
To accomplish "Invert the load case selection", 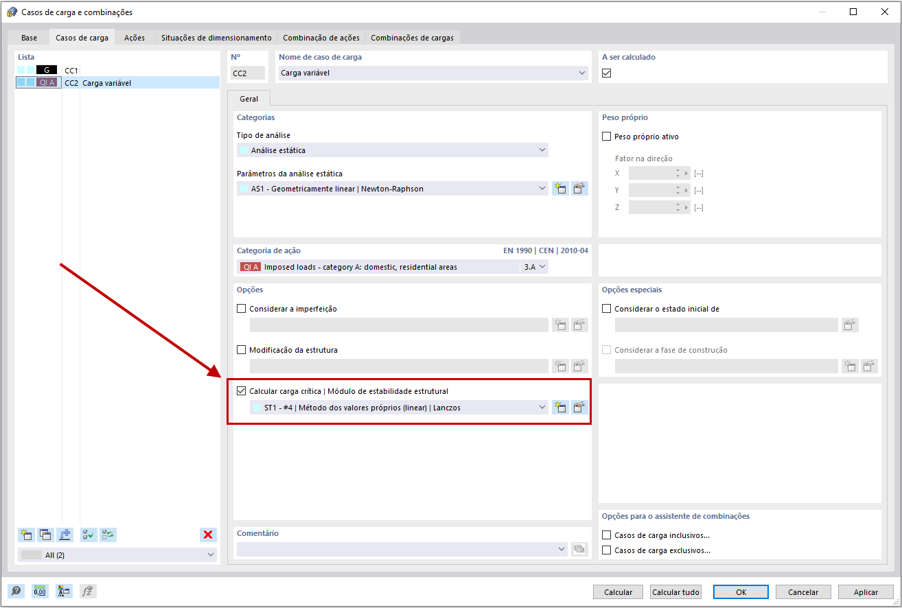I will (x=107, y=535).
